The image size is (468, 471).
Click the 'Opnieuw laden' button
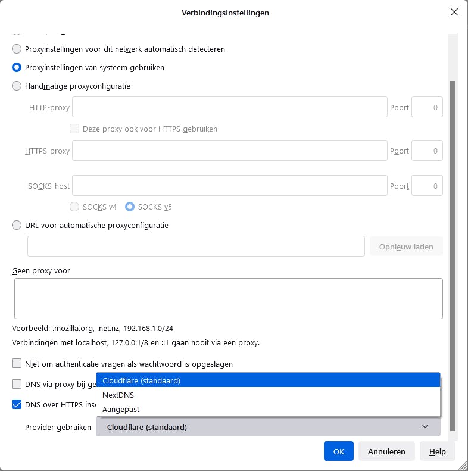pyautogui.click(x=406, y=247)
